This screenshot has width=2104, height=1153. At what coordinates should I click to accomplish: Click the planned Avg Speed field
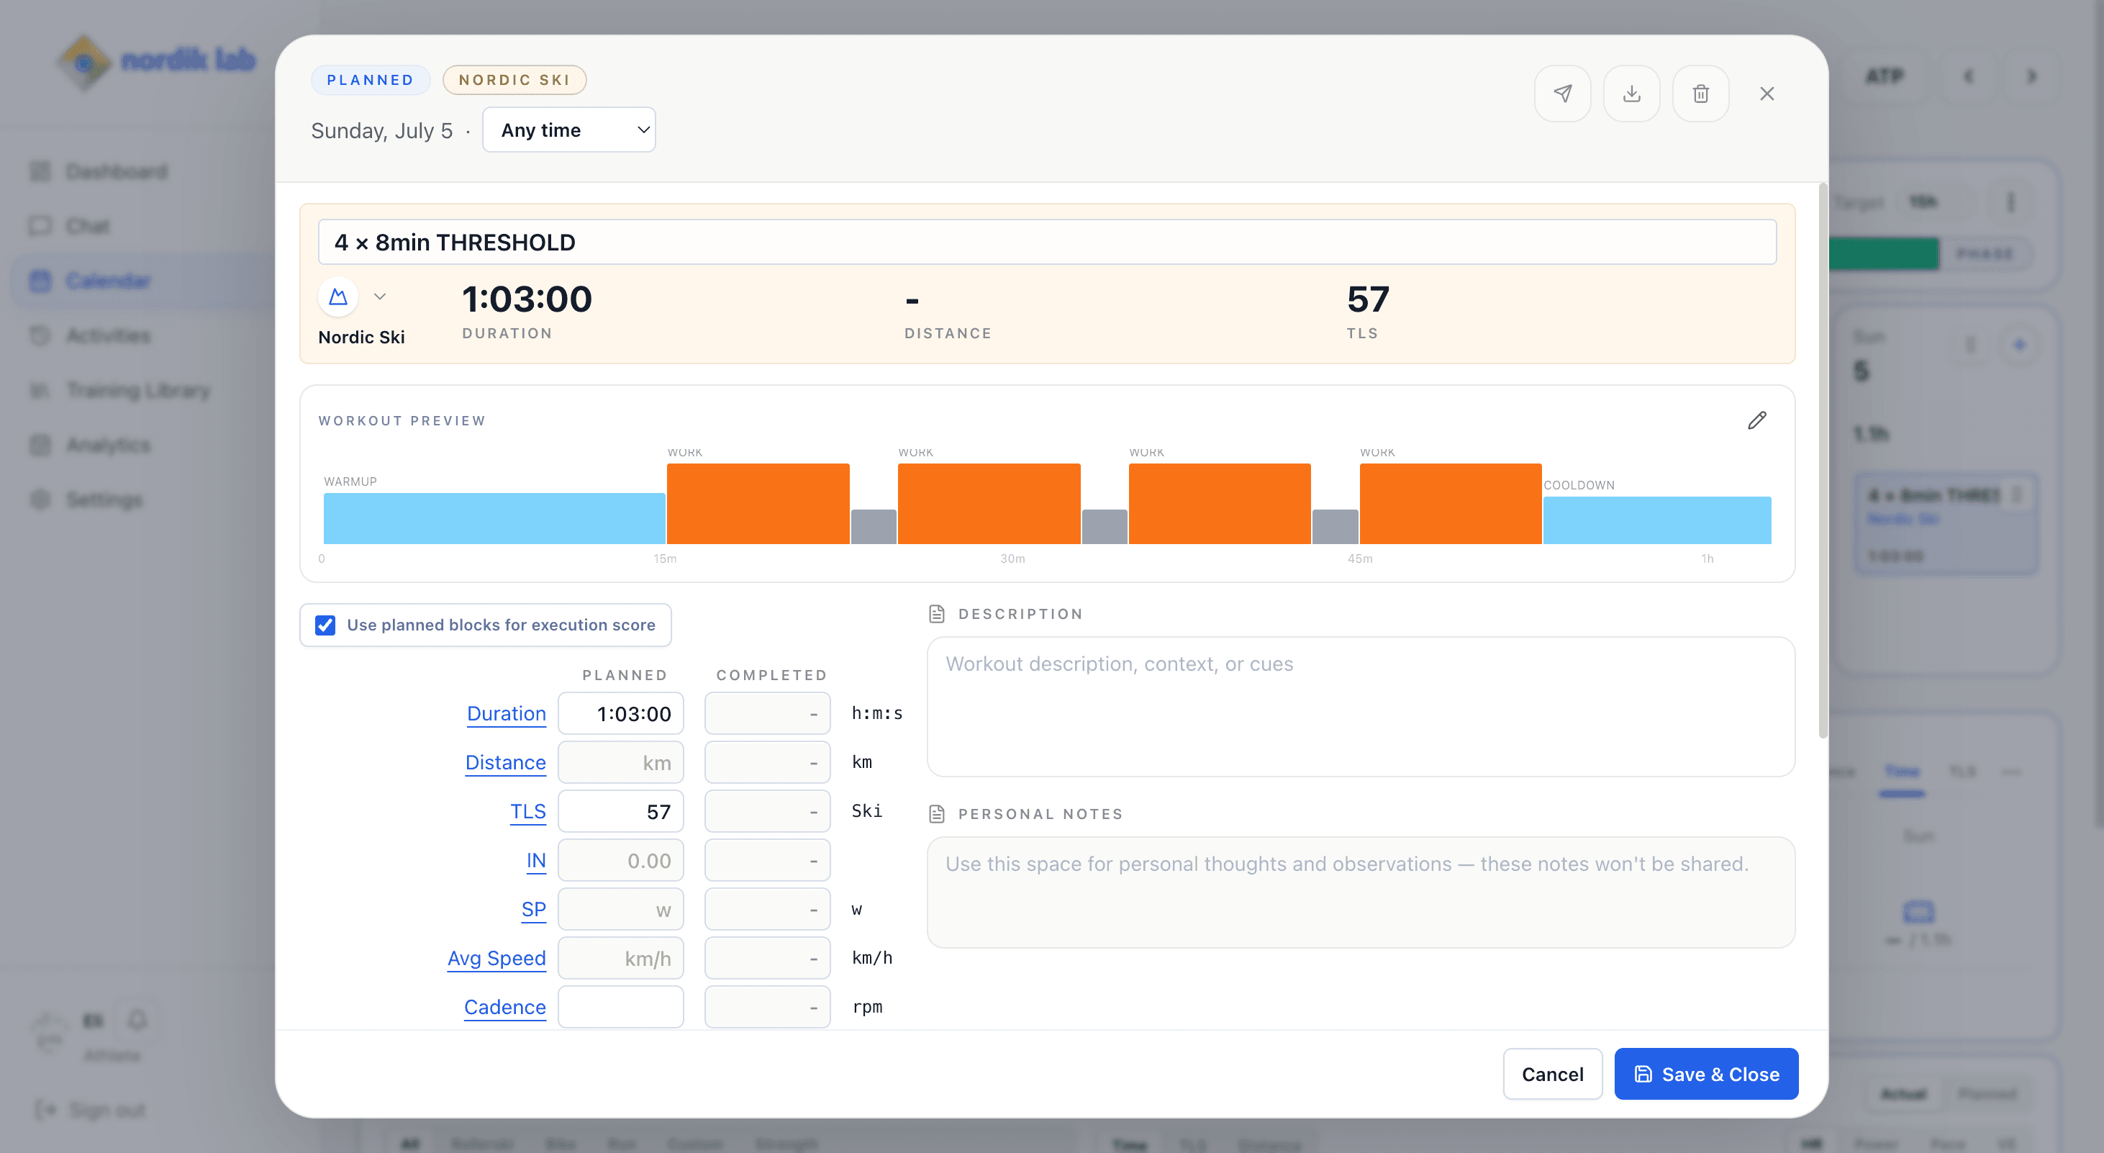[621, 958]
